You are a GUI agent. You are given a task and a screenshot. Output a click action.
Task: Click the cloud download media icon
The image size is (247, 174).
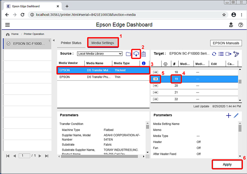click(136, 54)
